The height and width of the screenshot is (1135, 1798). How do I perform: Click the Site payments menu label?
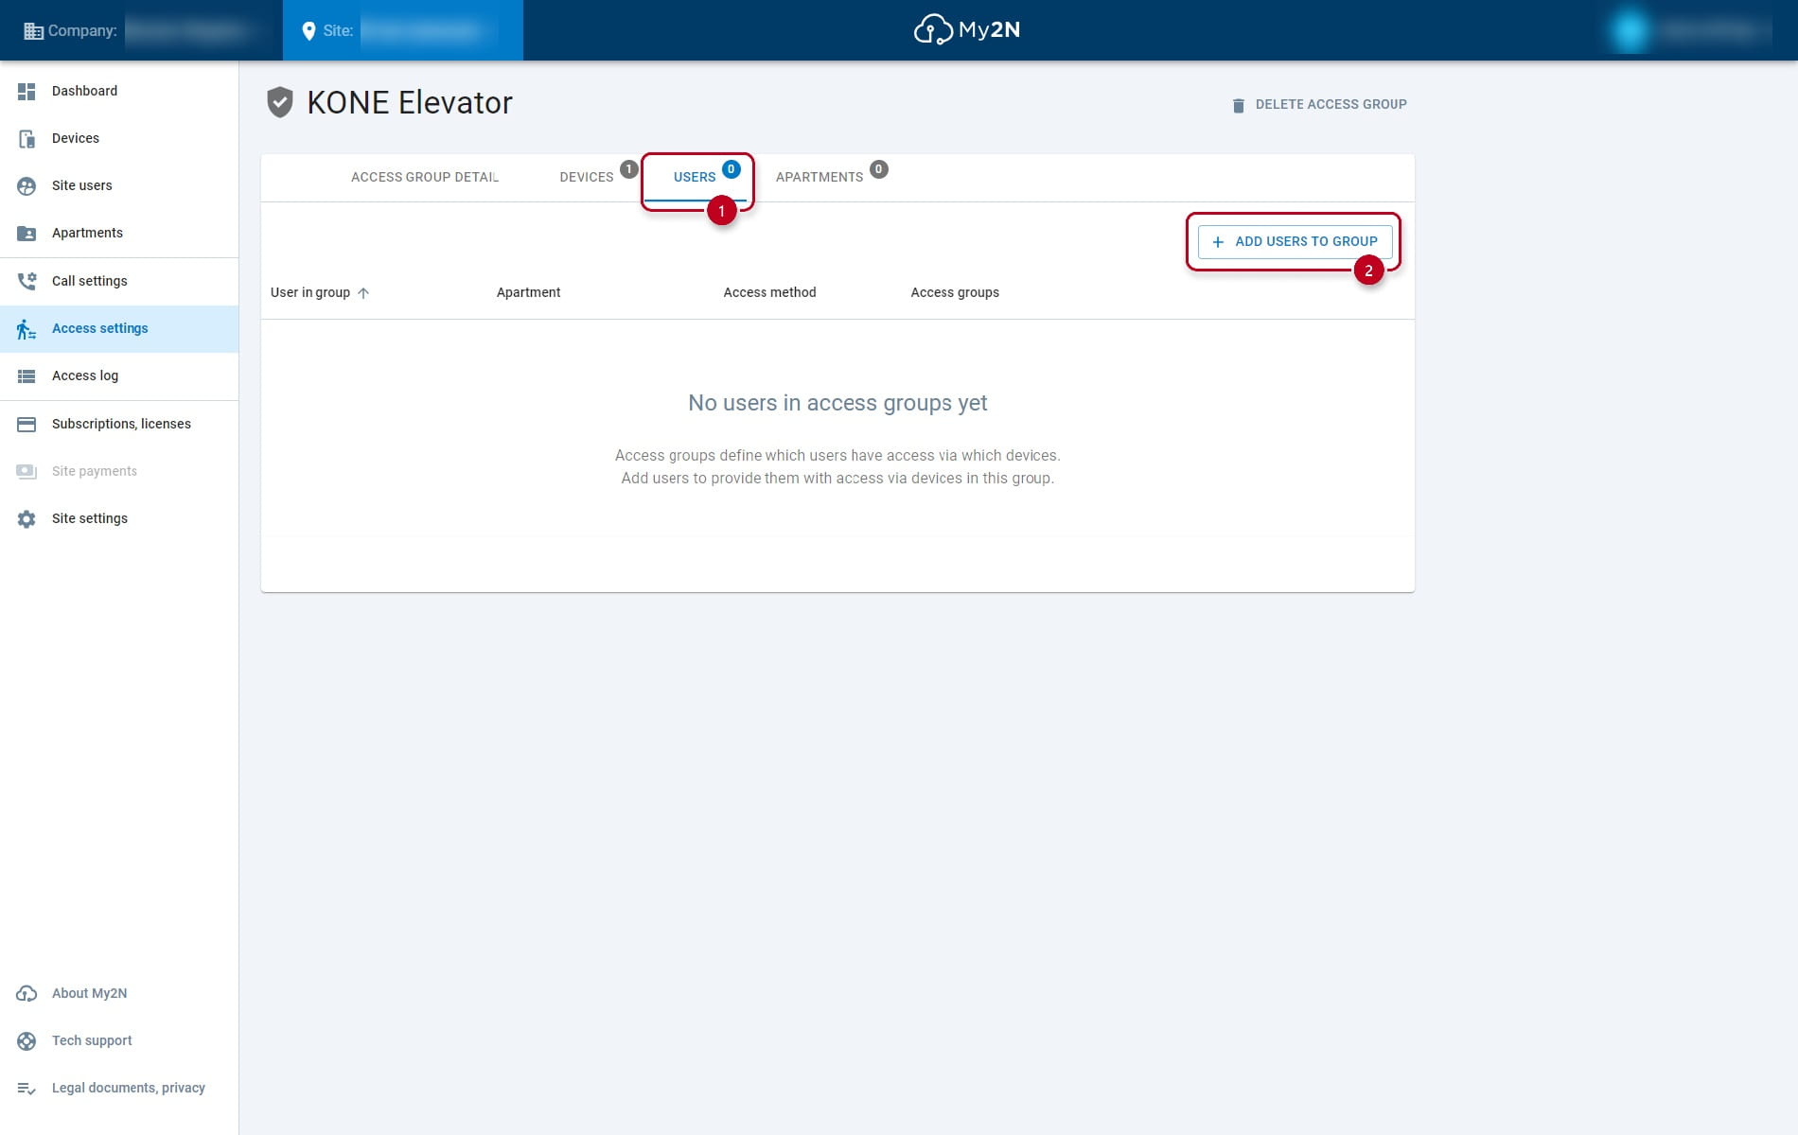coord(95,471)
